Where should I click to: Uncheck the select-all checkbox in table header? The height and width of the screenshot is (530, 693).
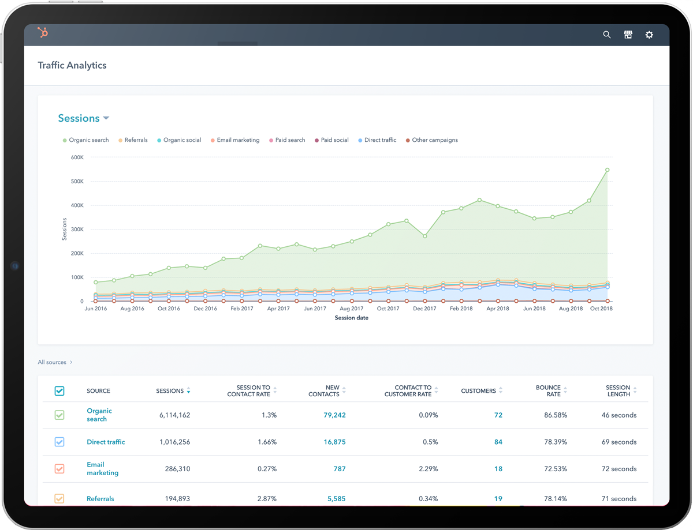59,390
